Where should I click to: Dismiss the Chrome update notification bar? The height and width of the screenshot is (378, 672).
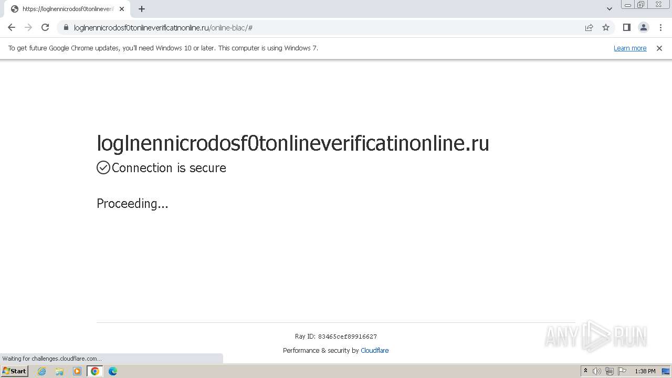click(659, 48)
